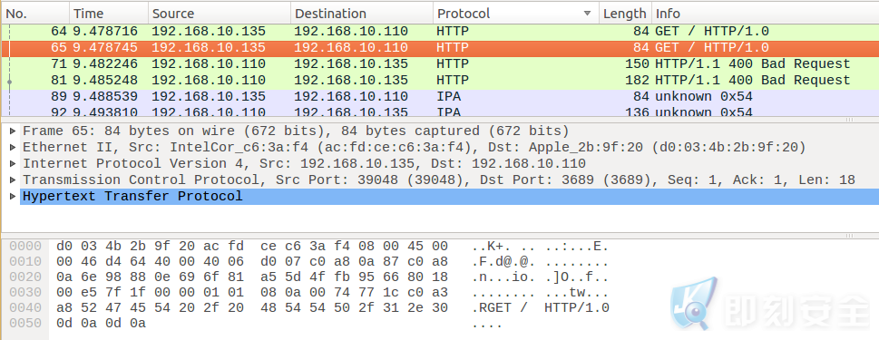Select packet 71 400 Bad Request row
Viewport: 879px width, 340px height.
tap(440, 64)
